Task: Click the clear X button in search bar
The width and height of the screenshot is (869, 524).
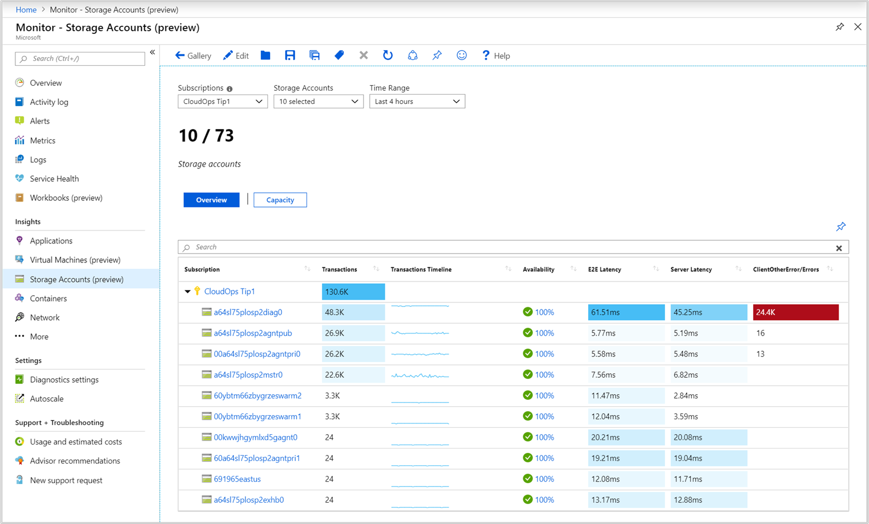Action: pos(839,248)
